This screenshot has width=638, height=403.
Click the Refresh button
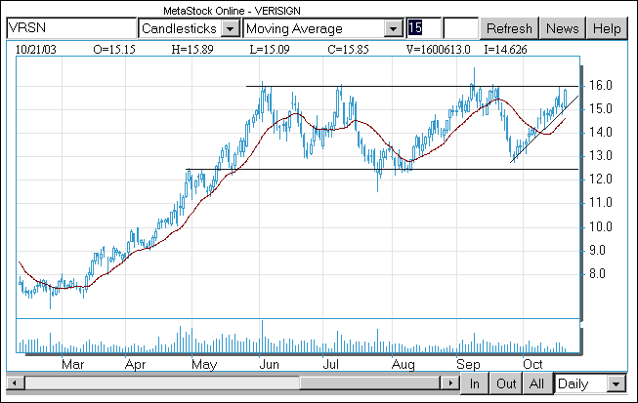point(509,28)
